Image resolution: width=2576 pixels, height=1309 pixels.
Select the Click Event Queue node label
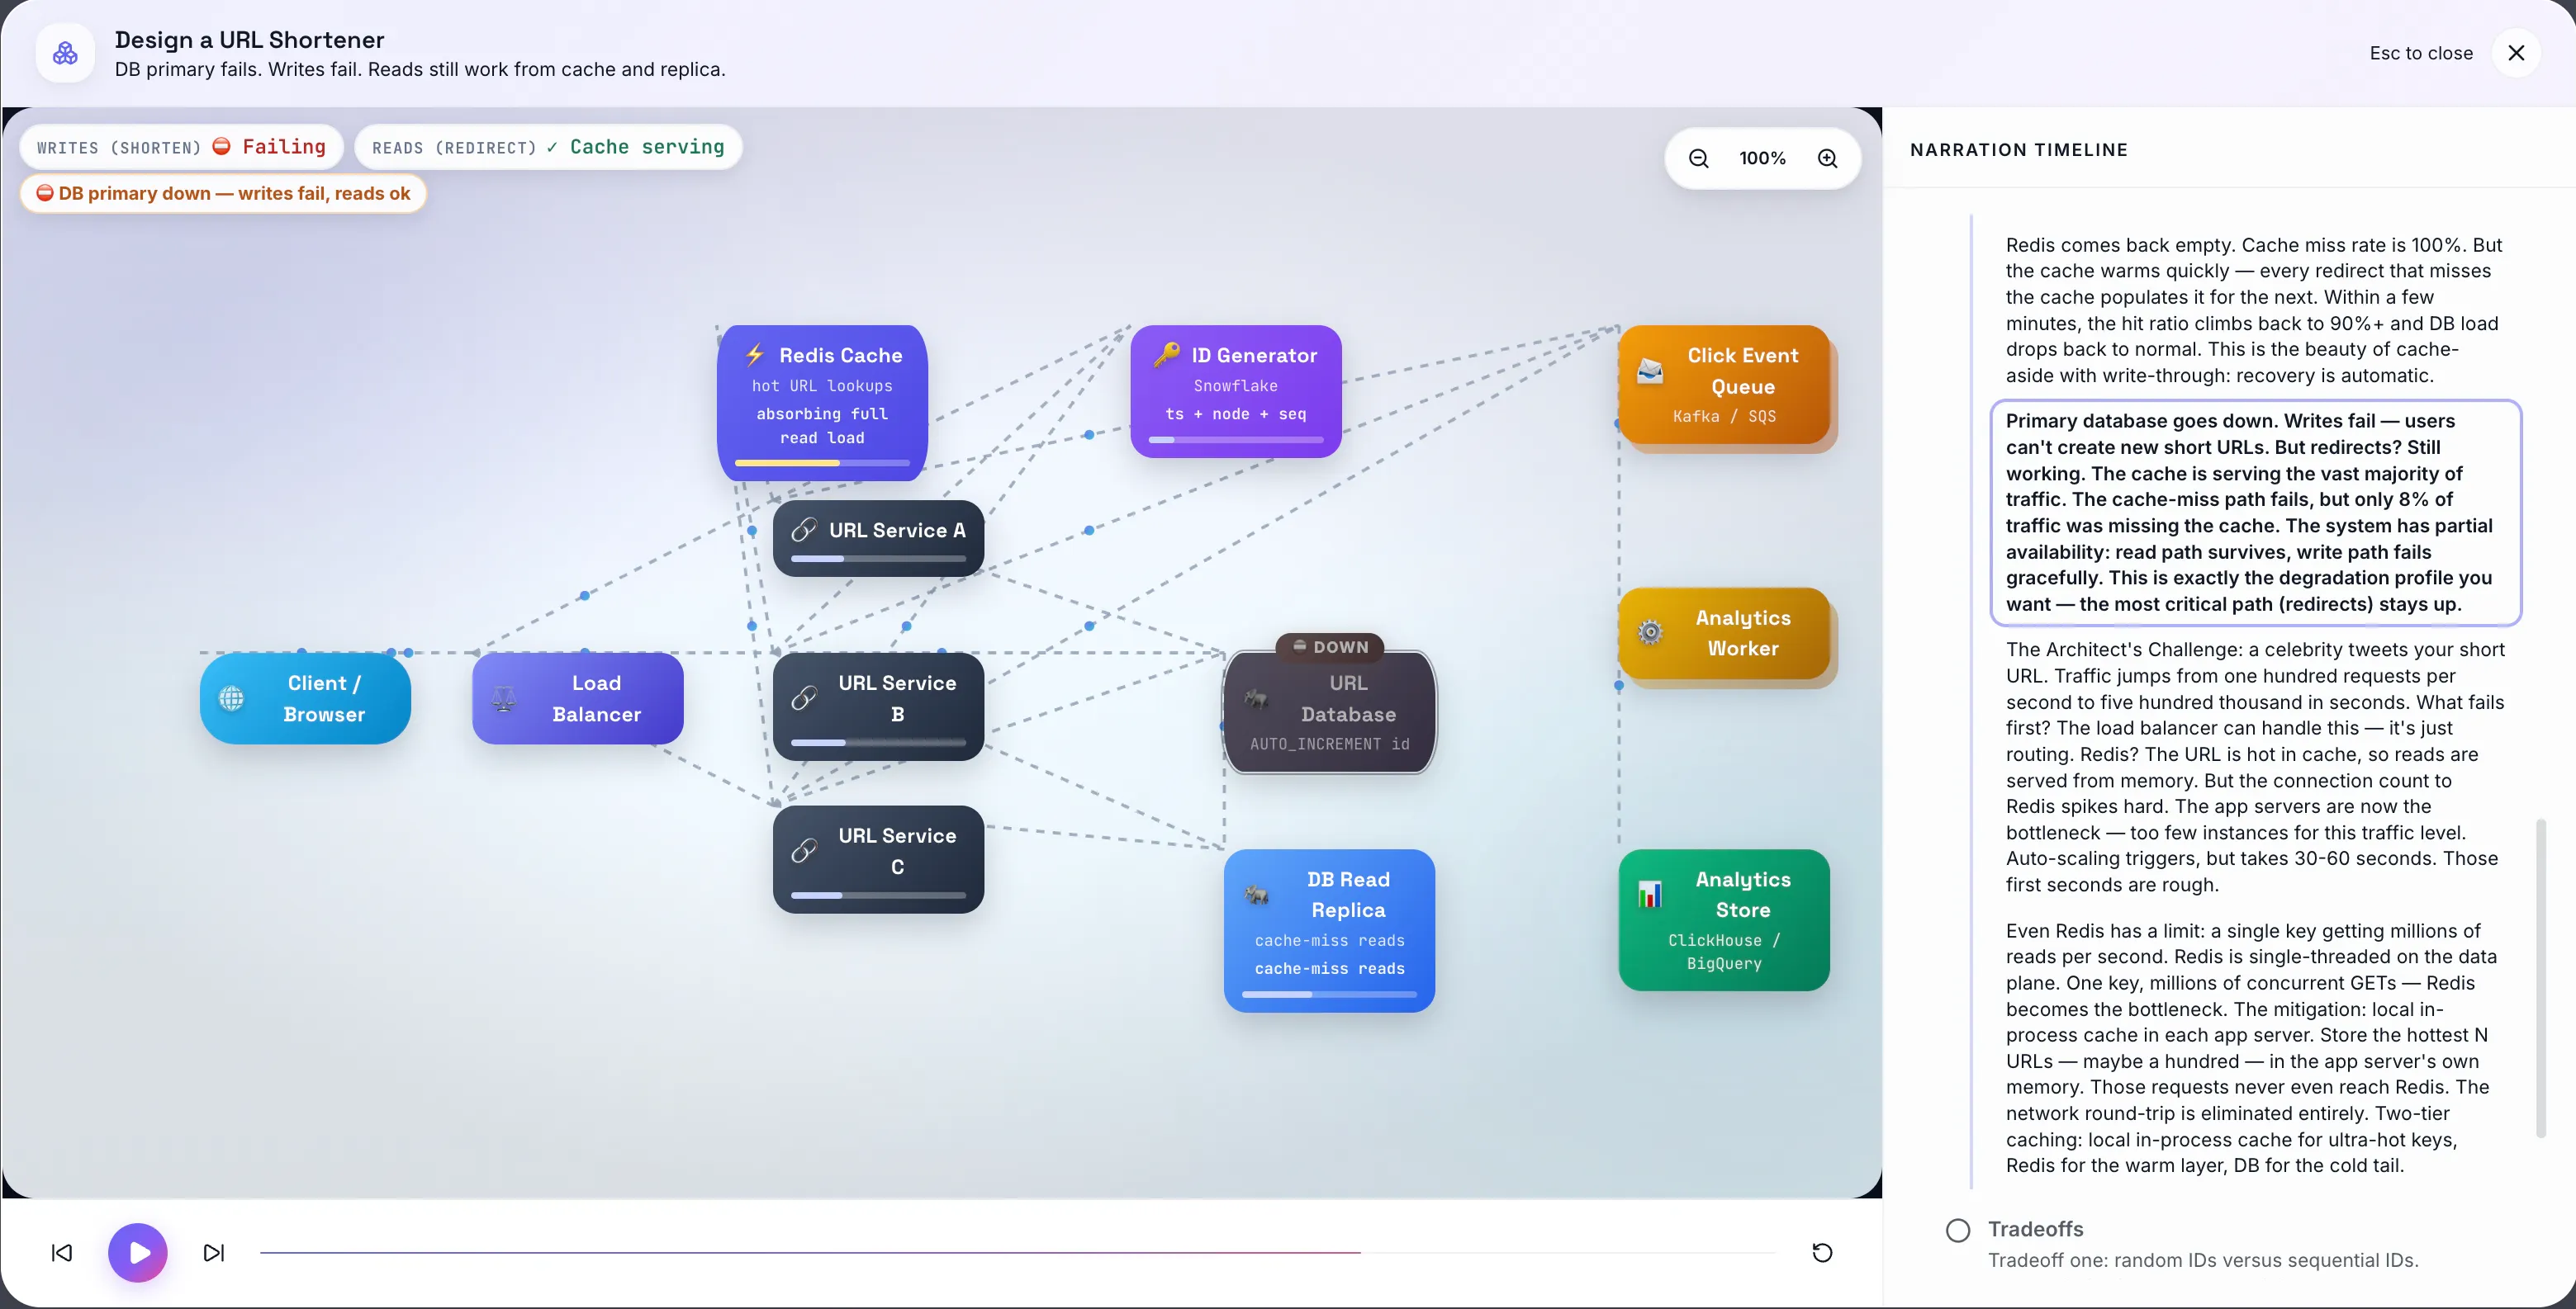[x=1743, y=371]
